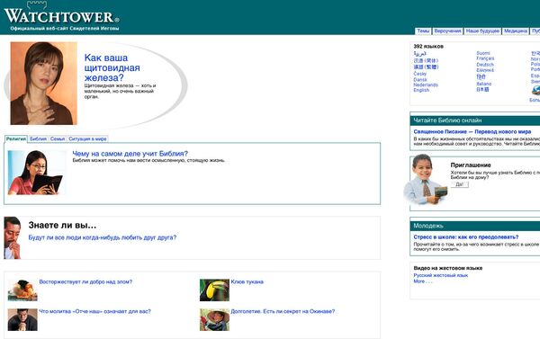
Task: Open the Ситуация в мире tab
Action: (x=87, y=138)
